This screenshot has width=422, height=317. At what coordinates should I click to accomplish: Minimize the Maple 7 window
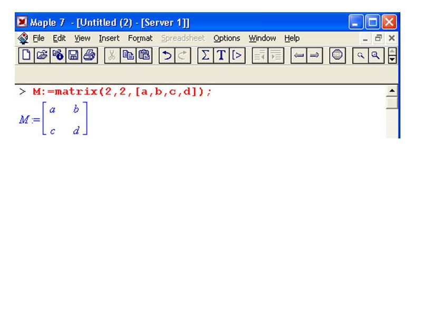click(356, 22)
